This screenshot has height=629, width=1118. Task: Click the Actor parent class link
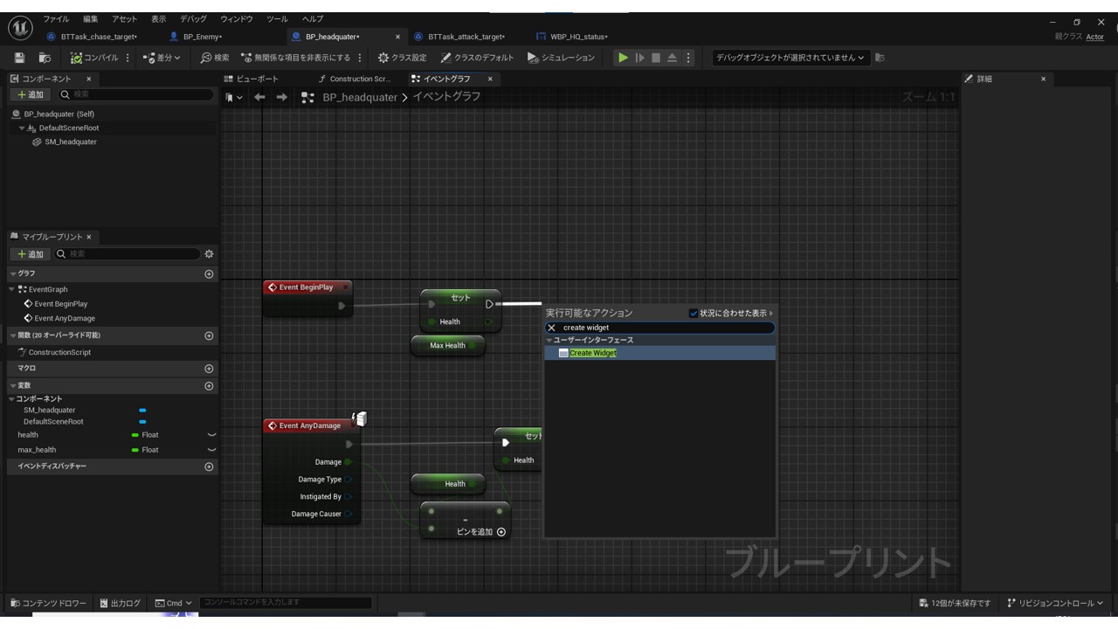point(1094,36)
